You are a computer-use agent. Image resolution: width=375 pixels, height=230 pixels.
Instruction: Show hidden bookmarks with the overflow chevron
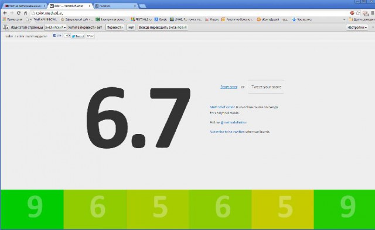tap(344, 19)
